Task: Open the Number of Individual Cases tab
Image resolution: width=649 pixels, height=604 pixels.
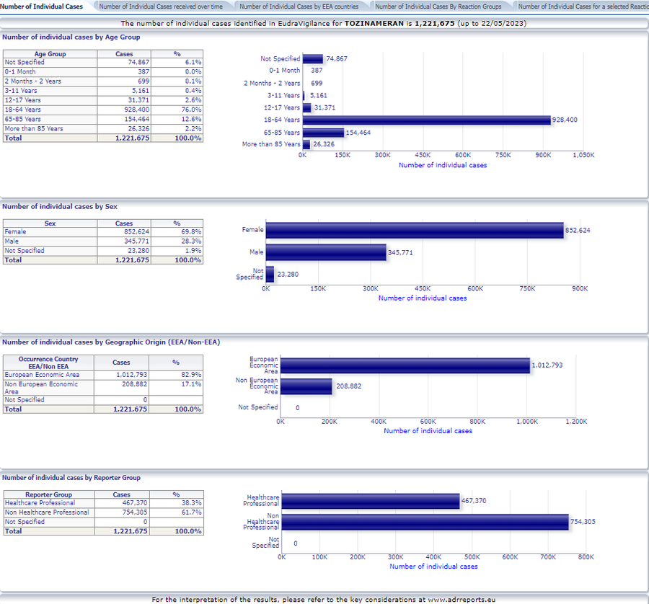Action: coord(42,6)
